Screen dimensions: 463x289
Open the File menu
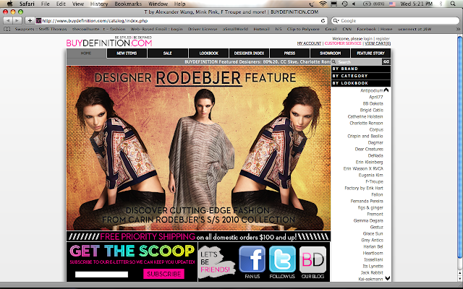pyautogui.click(x=45, y=4)
